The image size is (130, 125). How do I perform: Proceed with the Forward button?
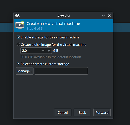102,112
